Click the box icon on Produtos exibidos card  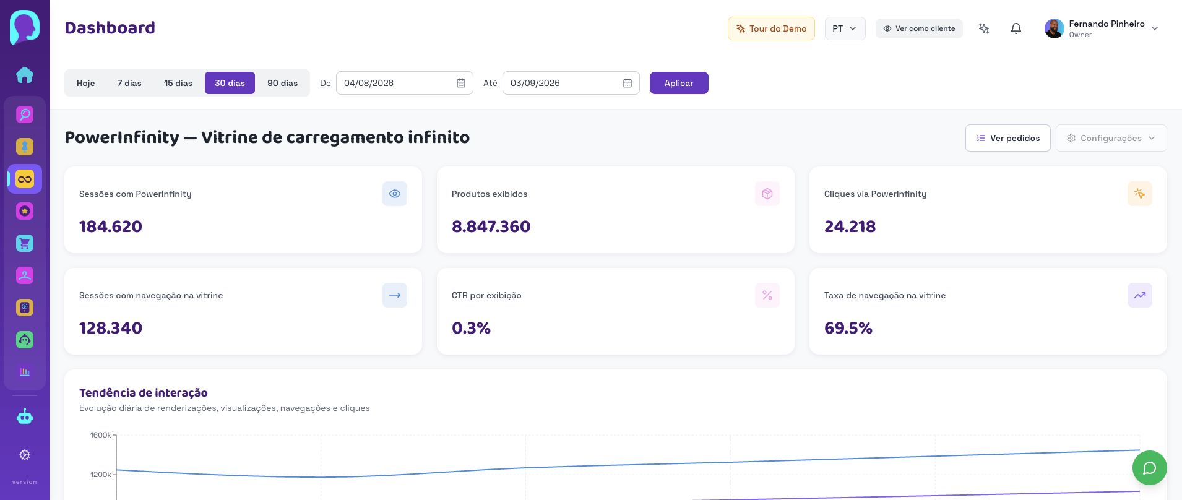(767, 194)
